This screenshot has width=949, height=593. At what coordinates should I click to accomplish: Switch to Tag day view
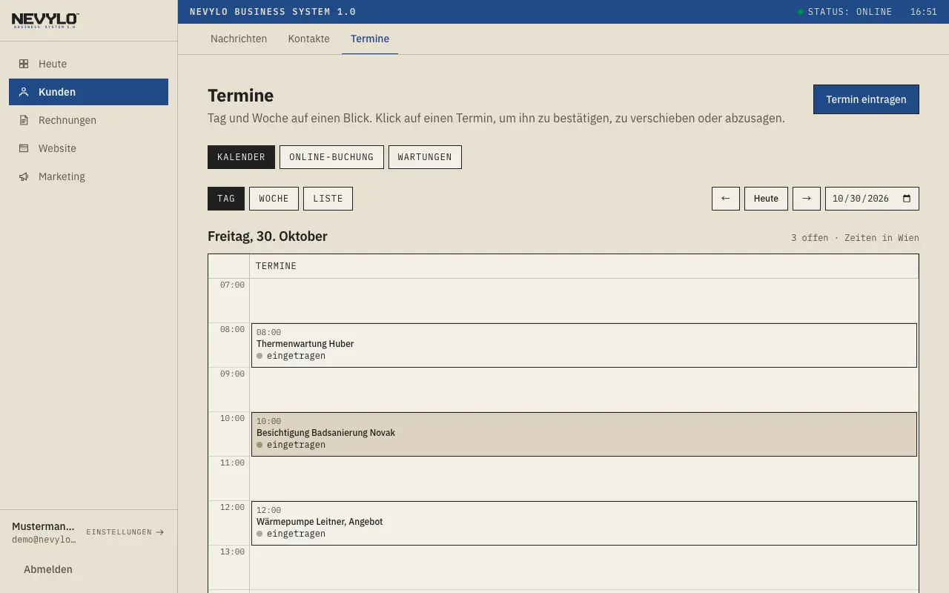click(x=226, y=199)
